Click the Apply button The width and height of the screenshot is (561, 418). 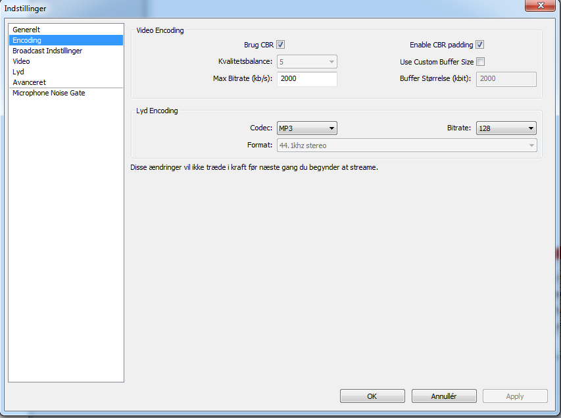tap(515, 396)
